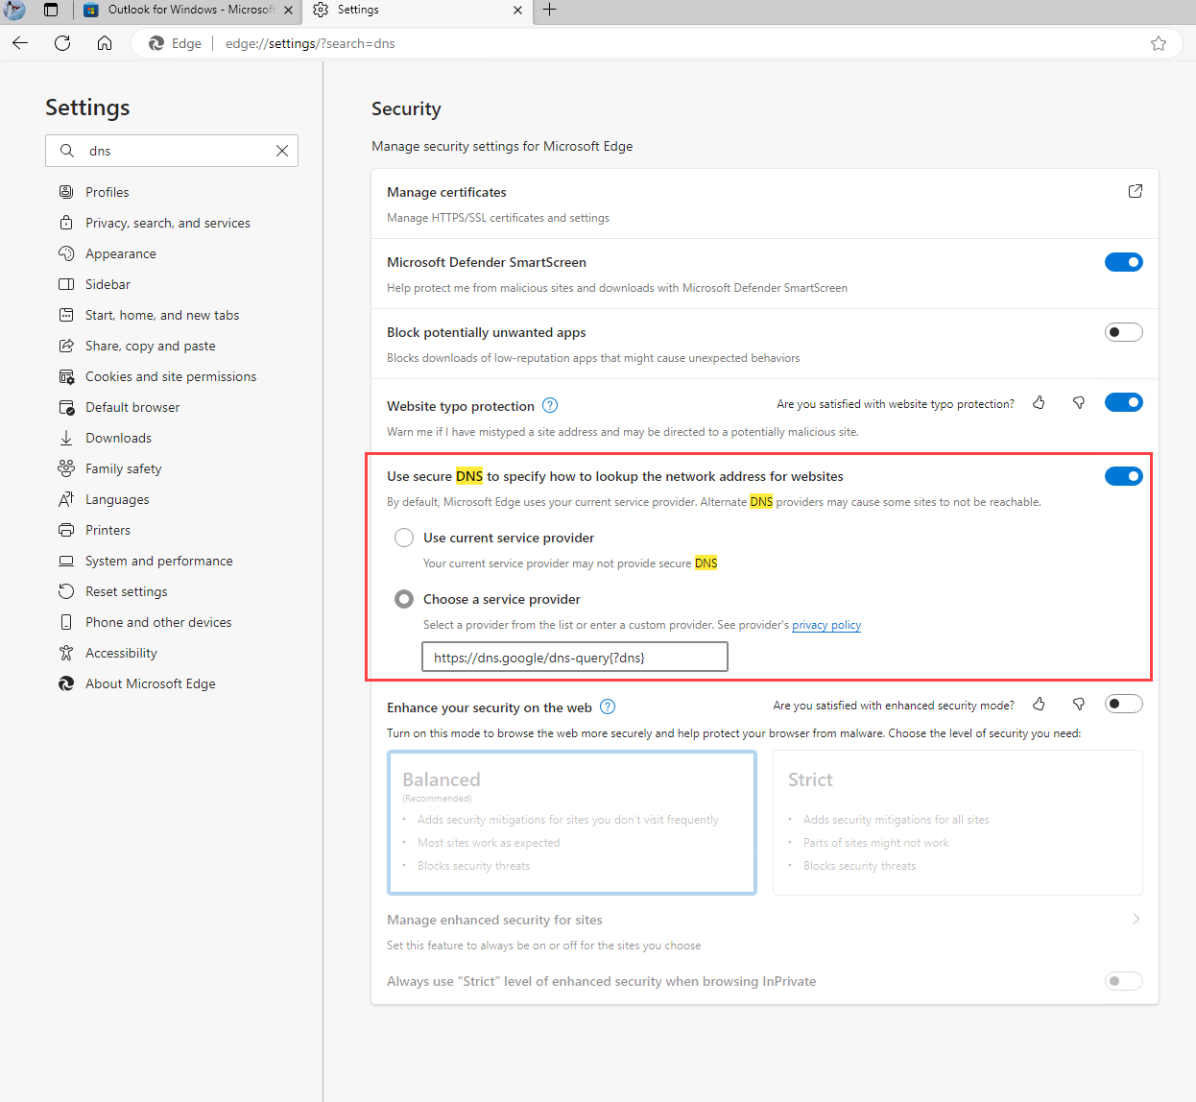Open help for Website typo protection
The width and height of the screenshot is (1196, 1102).
pyautogui.click(x=550, y=405)
